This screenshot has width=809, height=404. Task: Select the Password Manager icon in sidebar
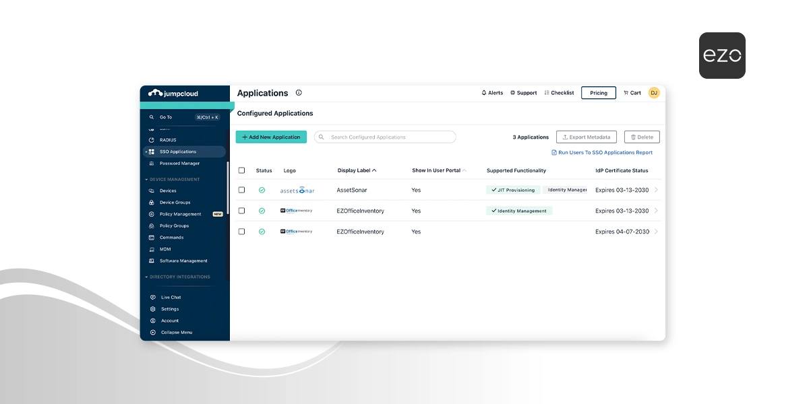coord(152,163)
